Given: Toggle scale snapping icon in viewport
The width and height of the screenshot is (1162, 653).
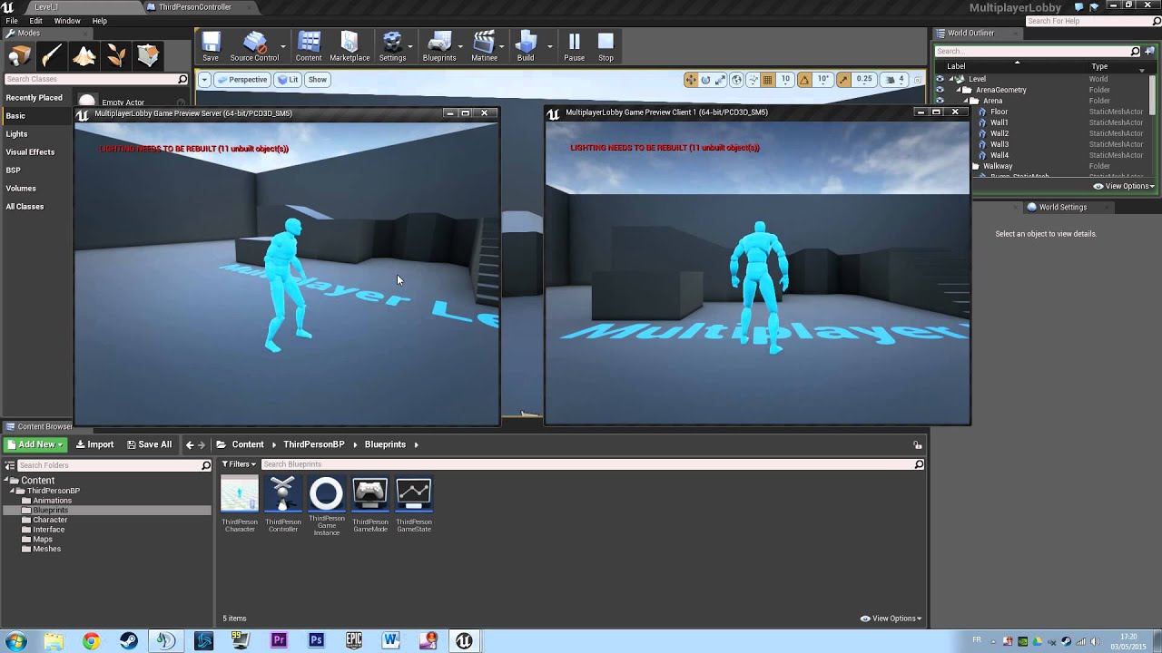Looking at the screenshot, I should click(x=843, y=80).
